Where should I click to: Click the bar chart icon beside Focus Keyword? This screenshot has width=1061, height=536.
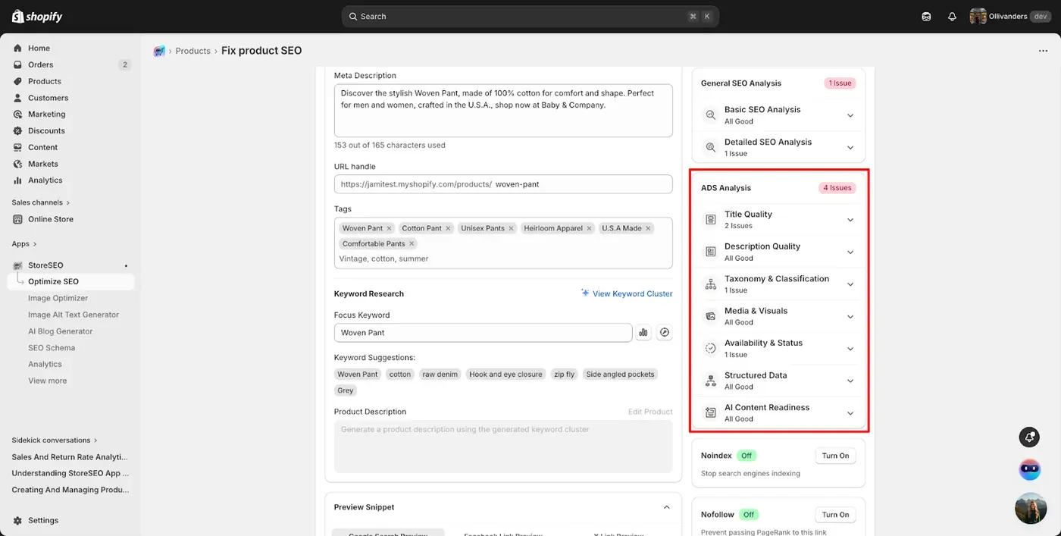643,332
